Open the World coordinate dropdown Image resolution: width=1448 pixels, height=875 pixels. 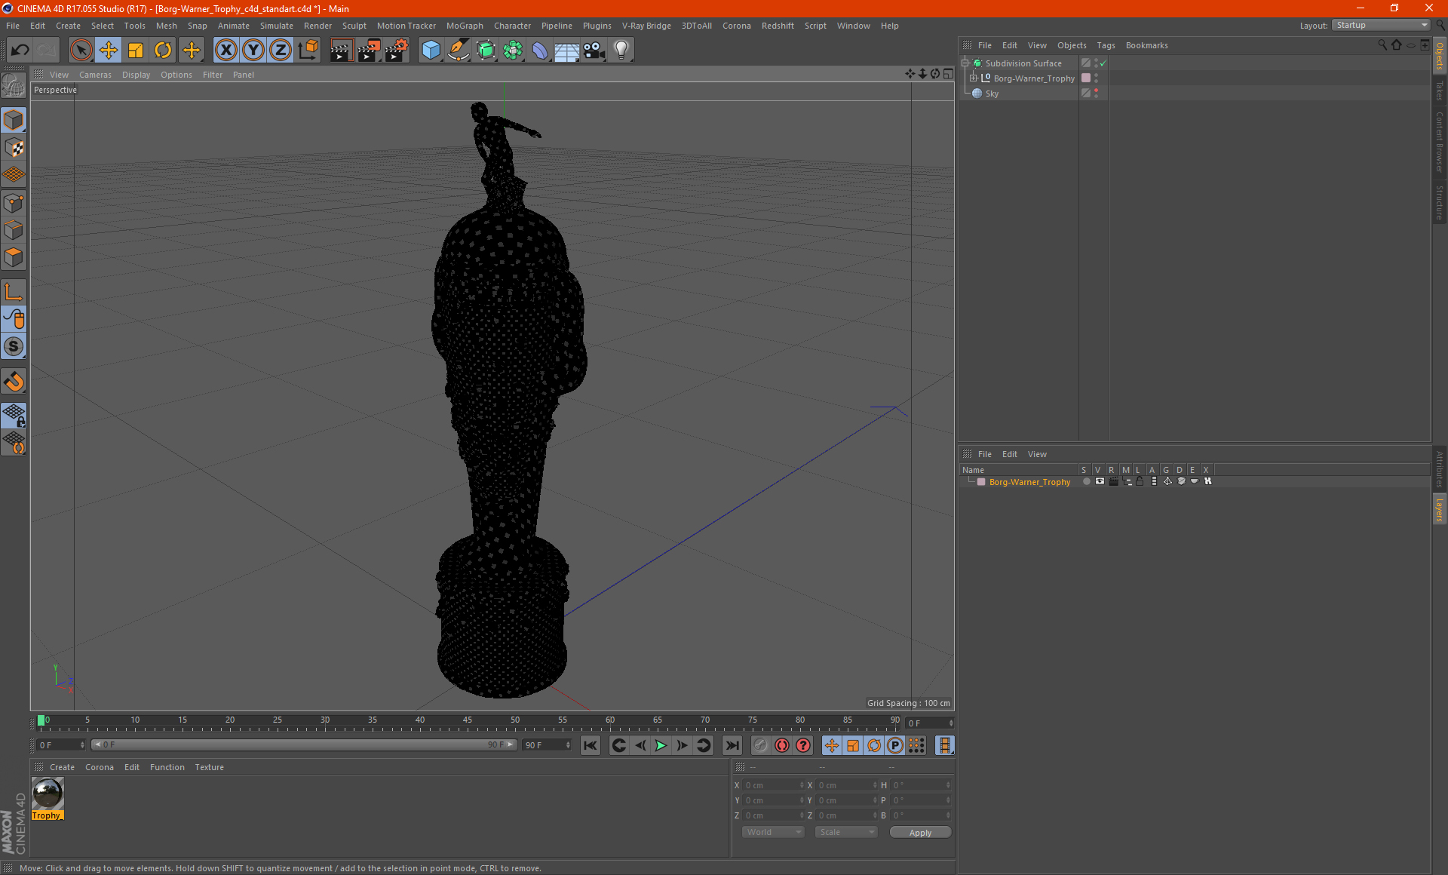tap(773, 832)
